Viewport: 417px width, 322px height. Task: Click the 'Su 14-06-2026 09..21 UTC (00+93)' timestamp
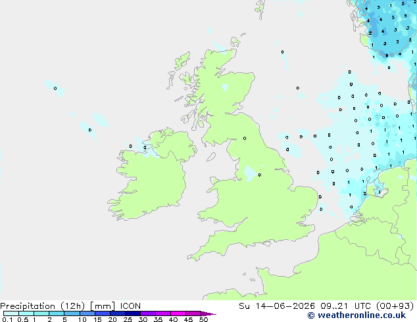click(x=326, y=306)
